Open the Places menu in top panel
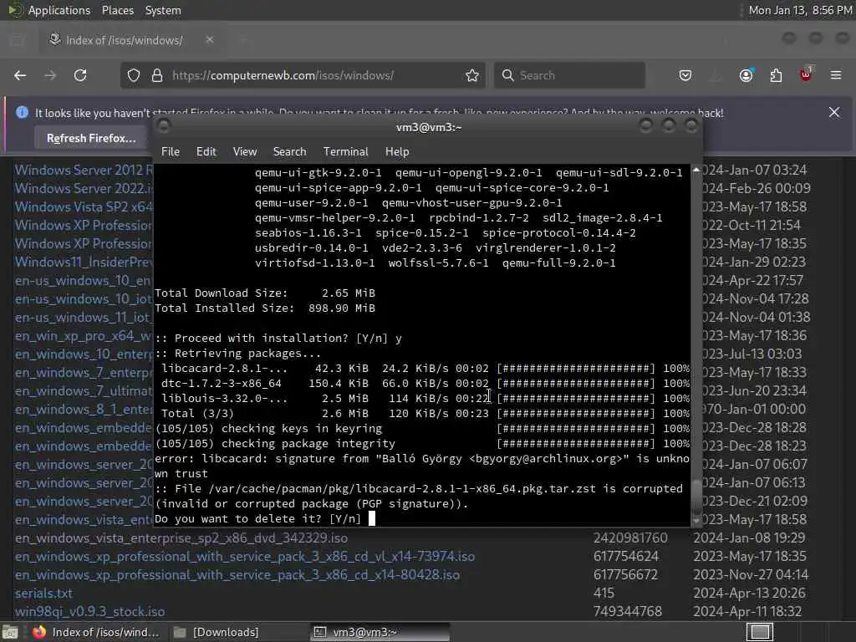The height and width of the screenshot is (642, 856). click(x=118, y=10)
